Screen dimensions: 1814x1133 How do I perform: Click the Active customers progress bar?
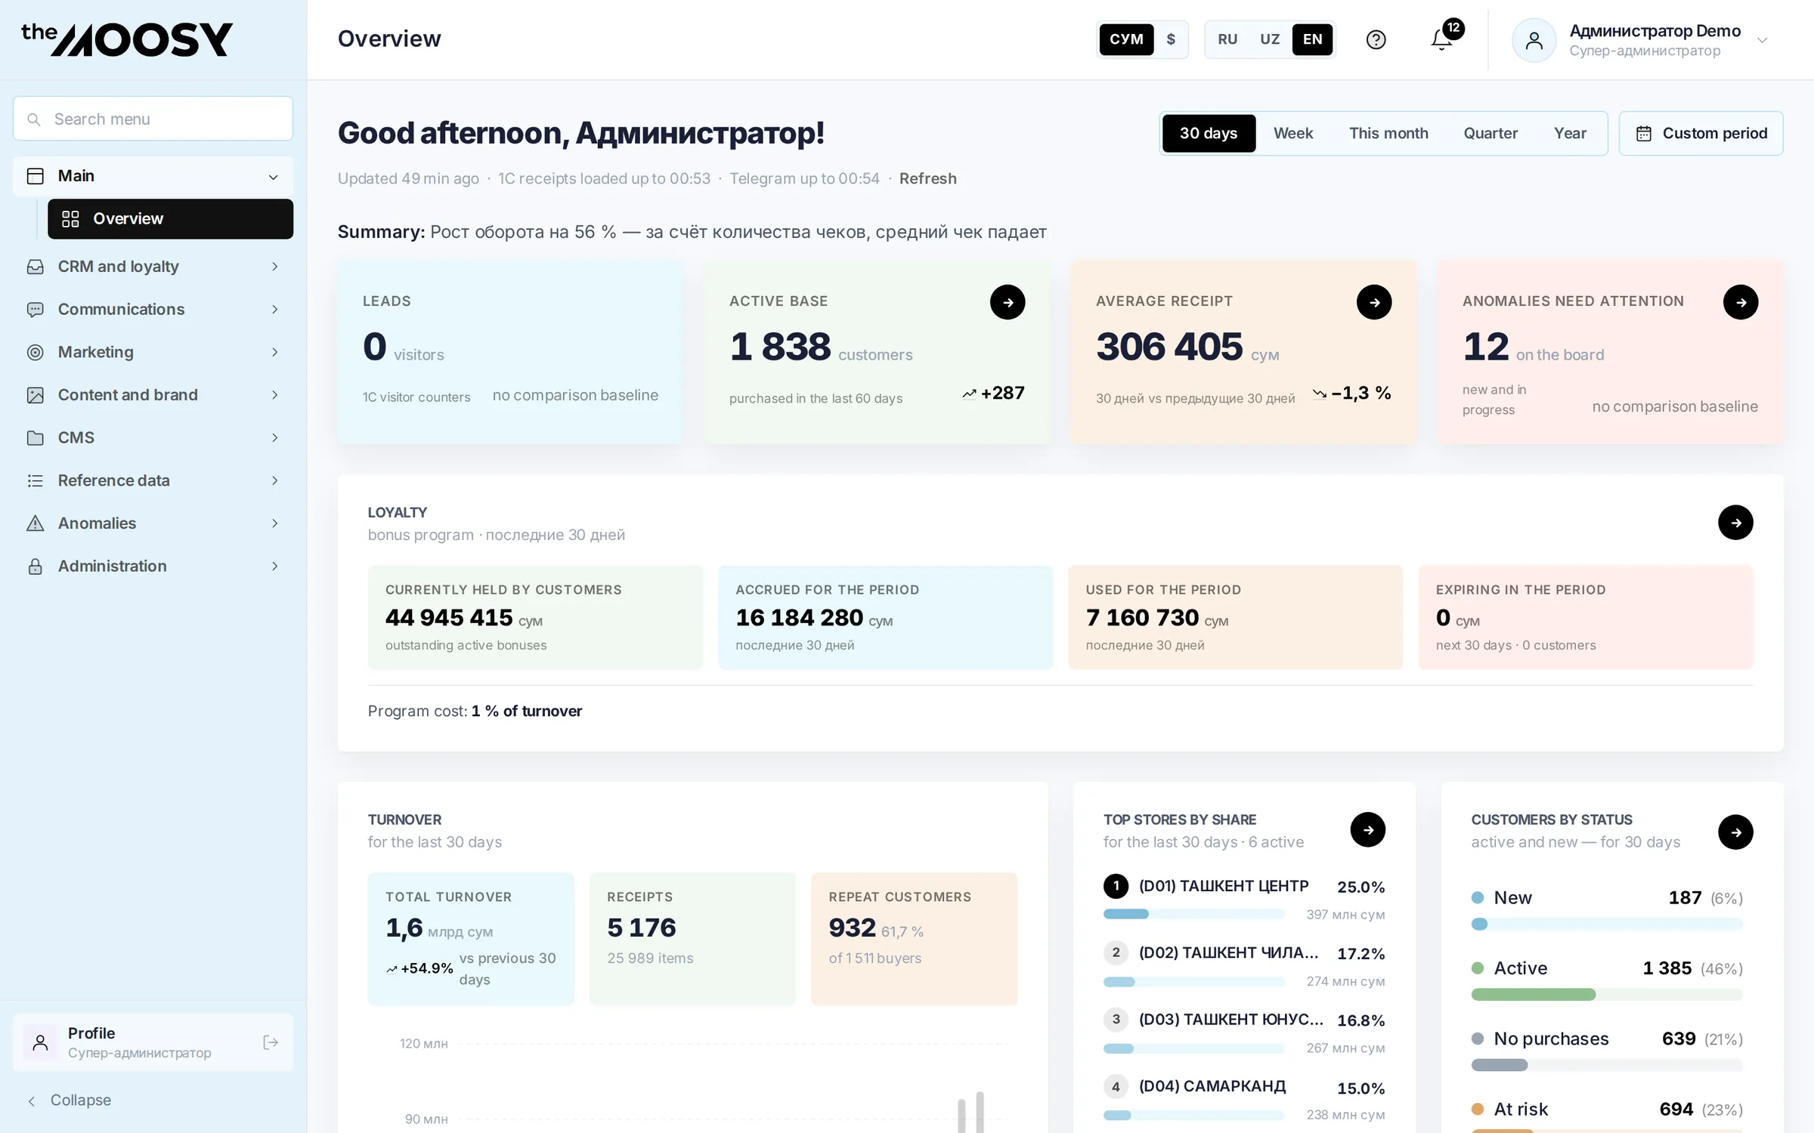(x=1606, y=994)
